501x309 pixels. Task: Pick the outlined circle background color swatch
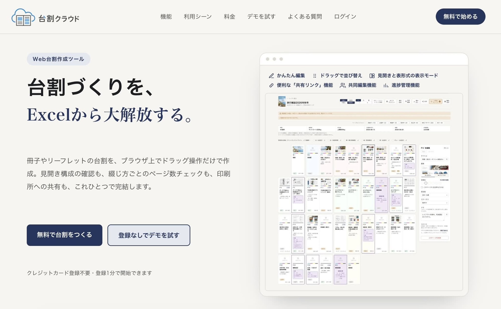[426, 183]
